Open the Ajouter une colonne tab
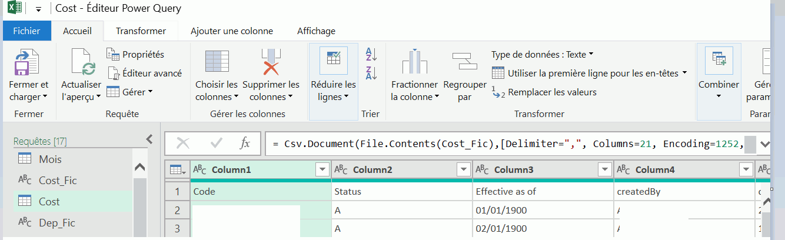Image resolution: width=785 pixels, height=240 pixels. tap(231, 31)
